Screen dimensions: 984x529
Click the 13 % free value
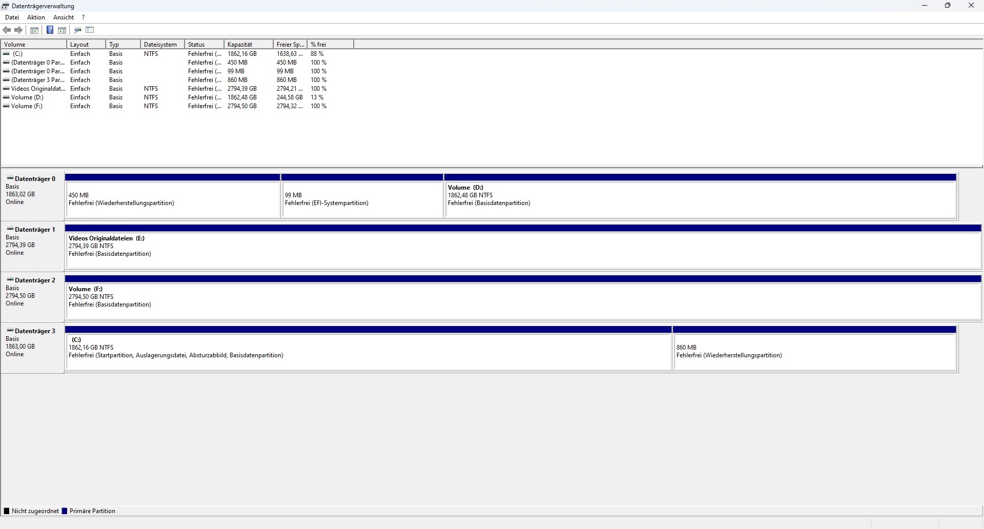click(317, 97)
